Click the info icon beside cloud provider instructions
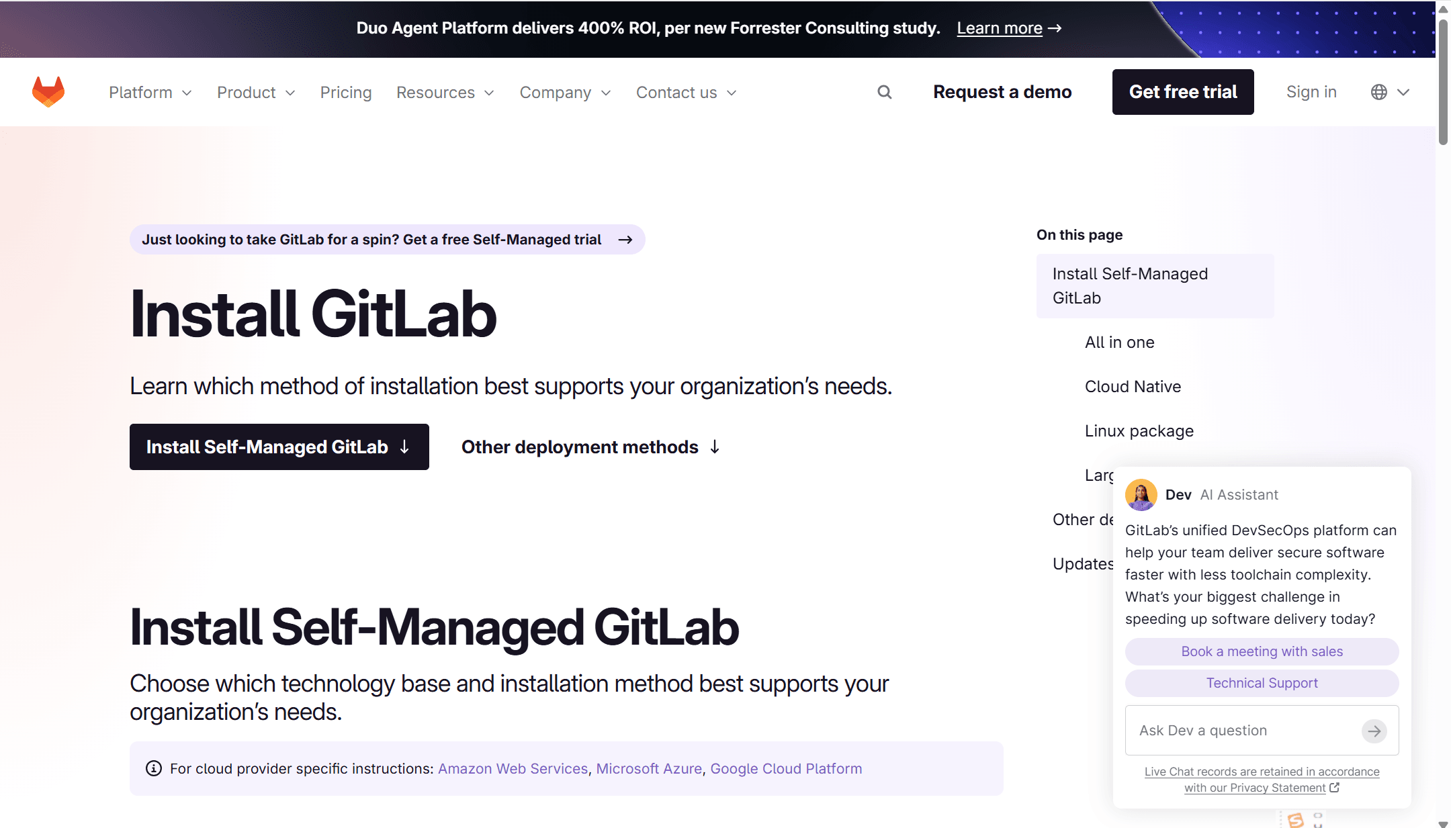The height and width of the screenshot is (828, 1451). [154, 768]
